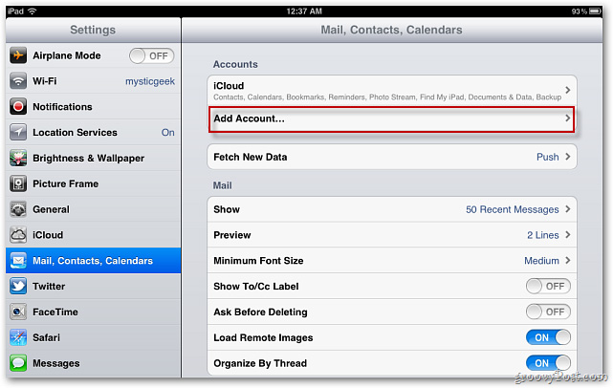Expand Fetch New Data options
613x388 pixels.
pyautogui.click(x=391, y=157)
